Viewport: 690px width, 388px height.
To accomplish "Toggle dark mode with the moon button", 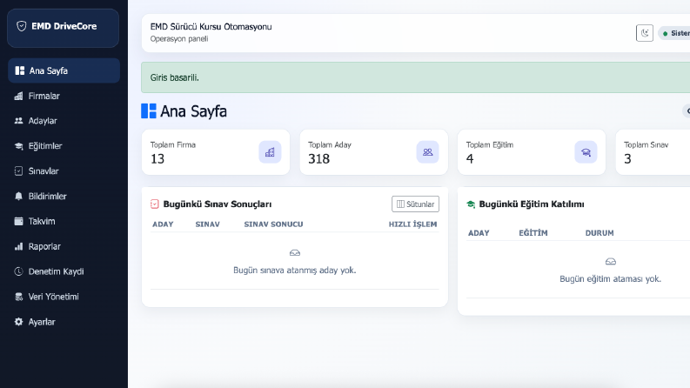I will pyautogui.click(x=645, y=33).
